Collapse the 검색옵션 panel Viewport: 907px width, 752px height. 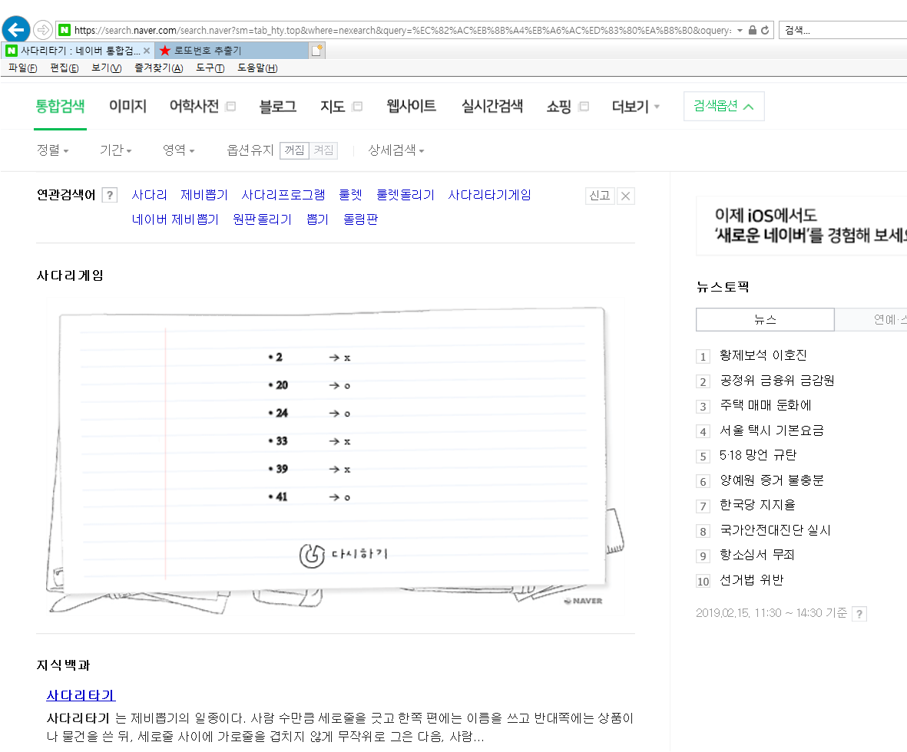pos(723,107)
